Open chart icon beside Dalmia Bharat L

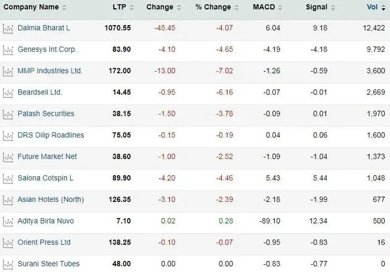point(8,28)
